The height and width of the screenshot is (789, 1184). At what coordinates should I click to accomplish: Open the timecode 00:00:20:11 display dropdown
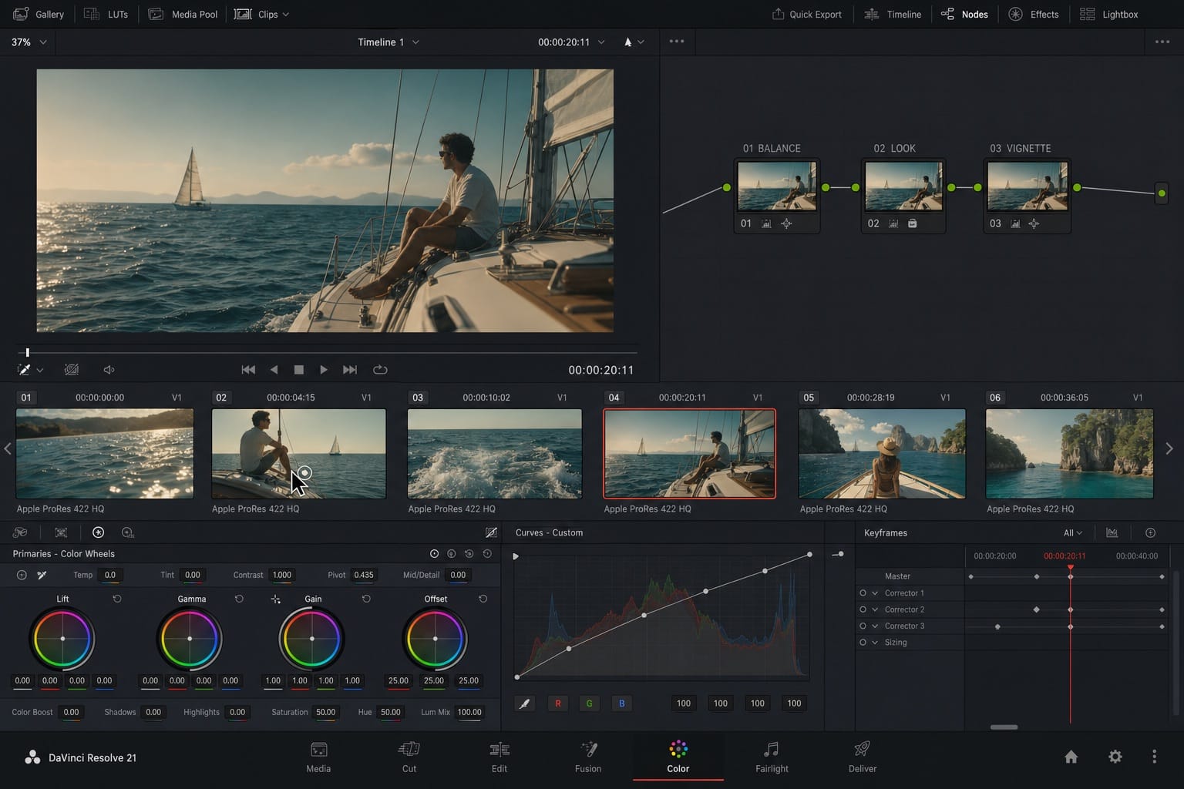(x=571, y=42)
